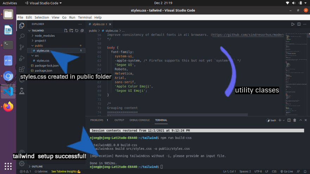
Task: Open the File menu
Action: (x=20, y=17)
